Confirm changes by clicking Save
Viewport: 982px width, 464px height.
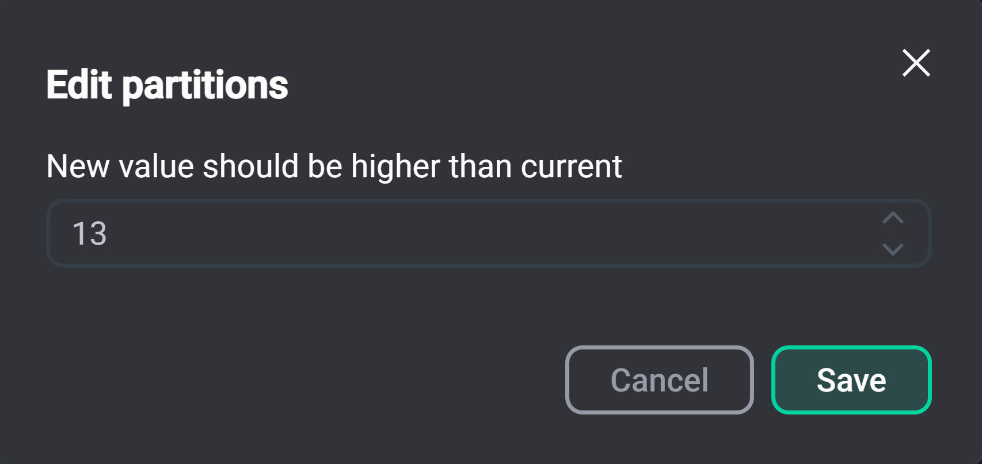(x=851, y=379)
